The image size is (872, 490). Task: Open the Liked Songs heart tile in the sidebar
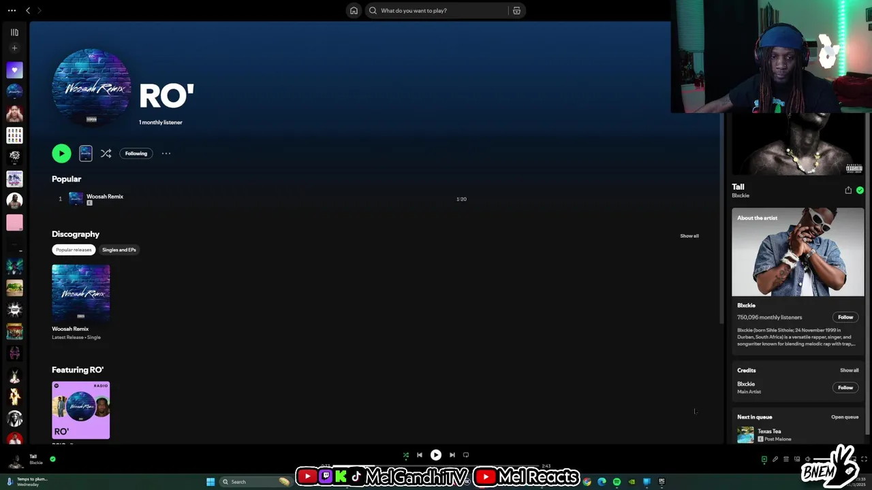14,69
